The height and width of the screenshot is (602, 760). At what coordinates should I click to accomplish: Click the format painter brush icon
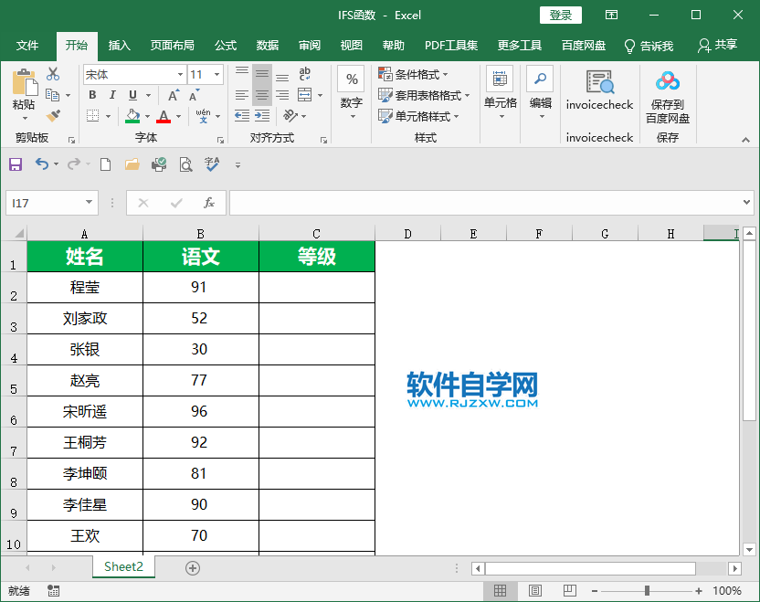pyautogui.click(x=53, y=116)
